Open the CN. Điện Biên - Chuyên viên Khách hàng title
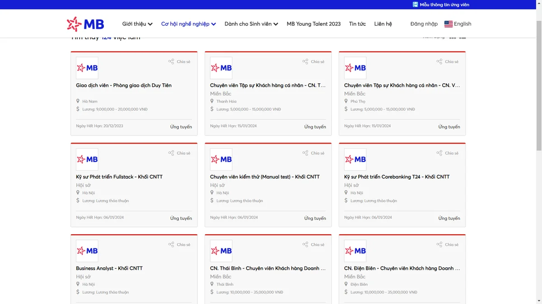 (x=402, y=268)
